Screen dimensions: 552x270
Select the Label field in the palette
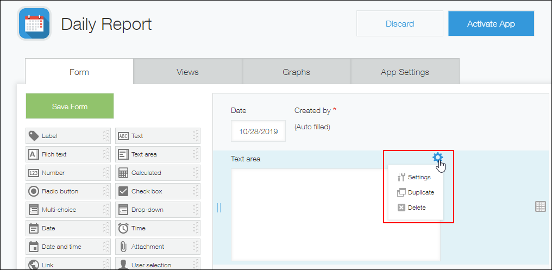coord(68,136)
